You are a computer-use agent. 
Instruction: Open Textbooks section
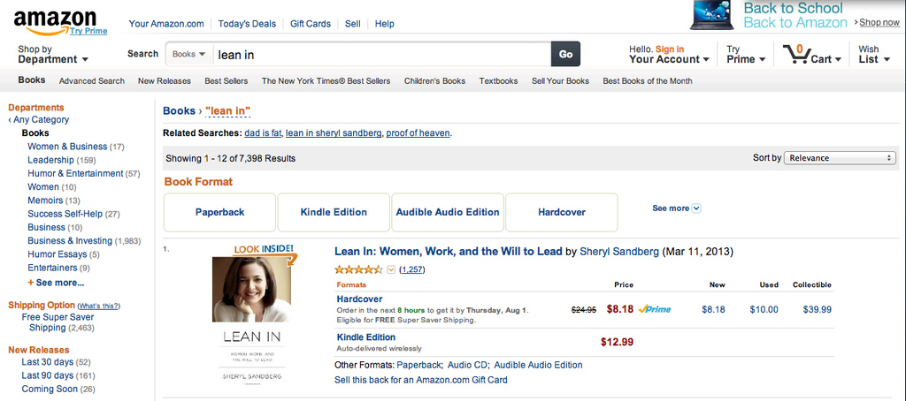pos(498,80)
